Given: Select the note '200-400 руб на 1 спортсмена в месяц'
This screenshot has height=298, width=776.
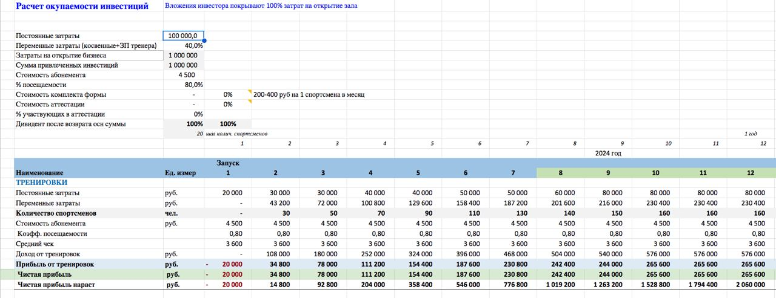Looking at the screenshot, I should pyautogui.click(x=309, y=95).
